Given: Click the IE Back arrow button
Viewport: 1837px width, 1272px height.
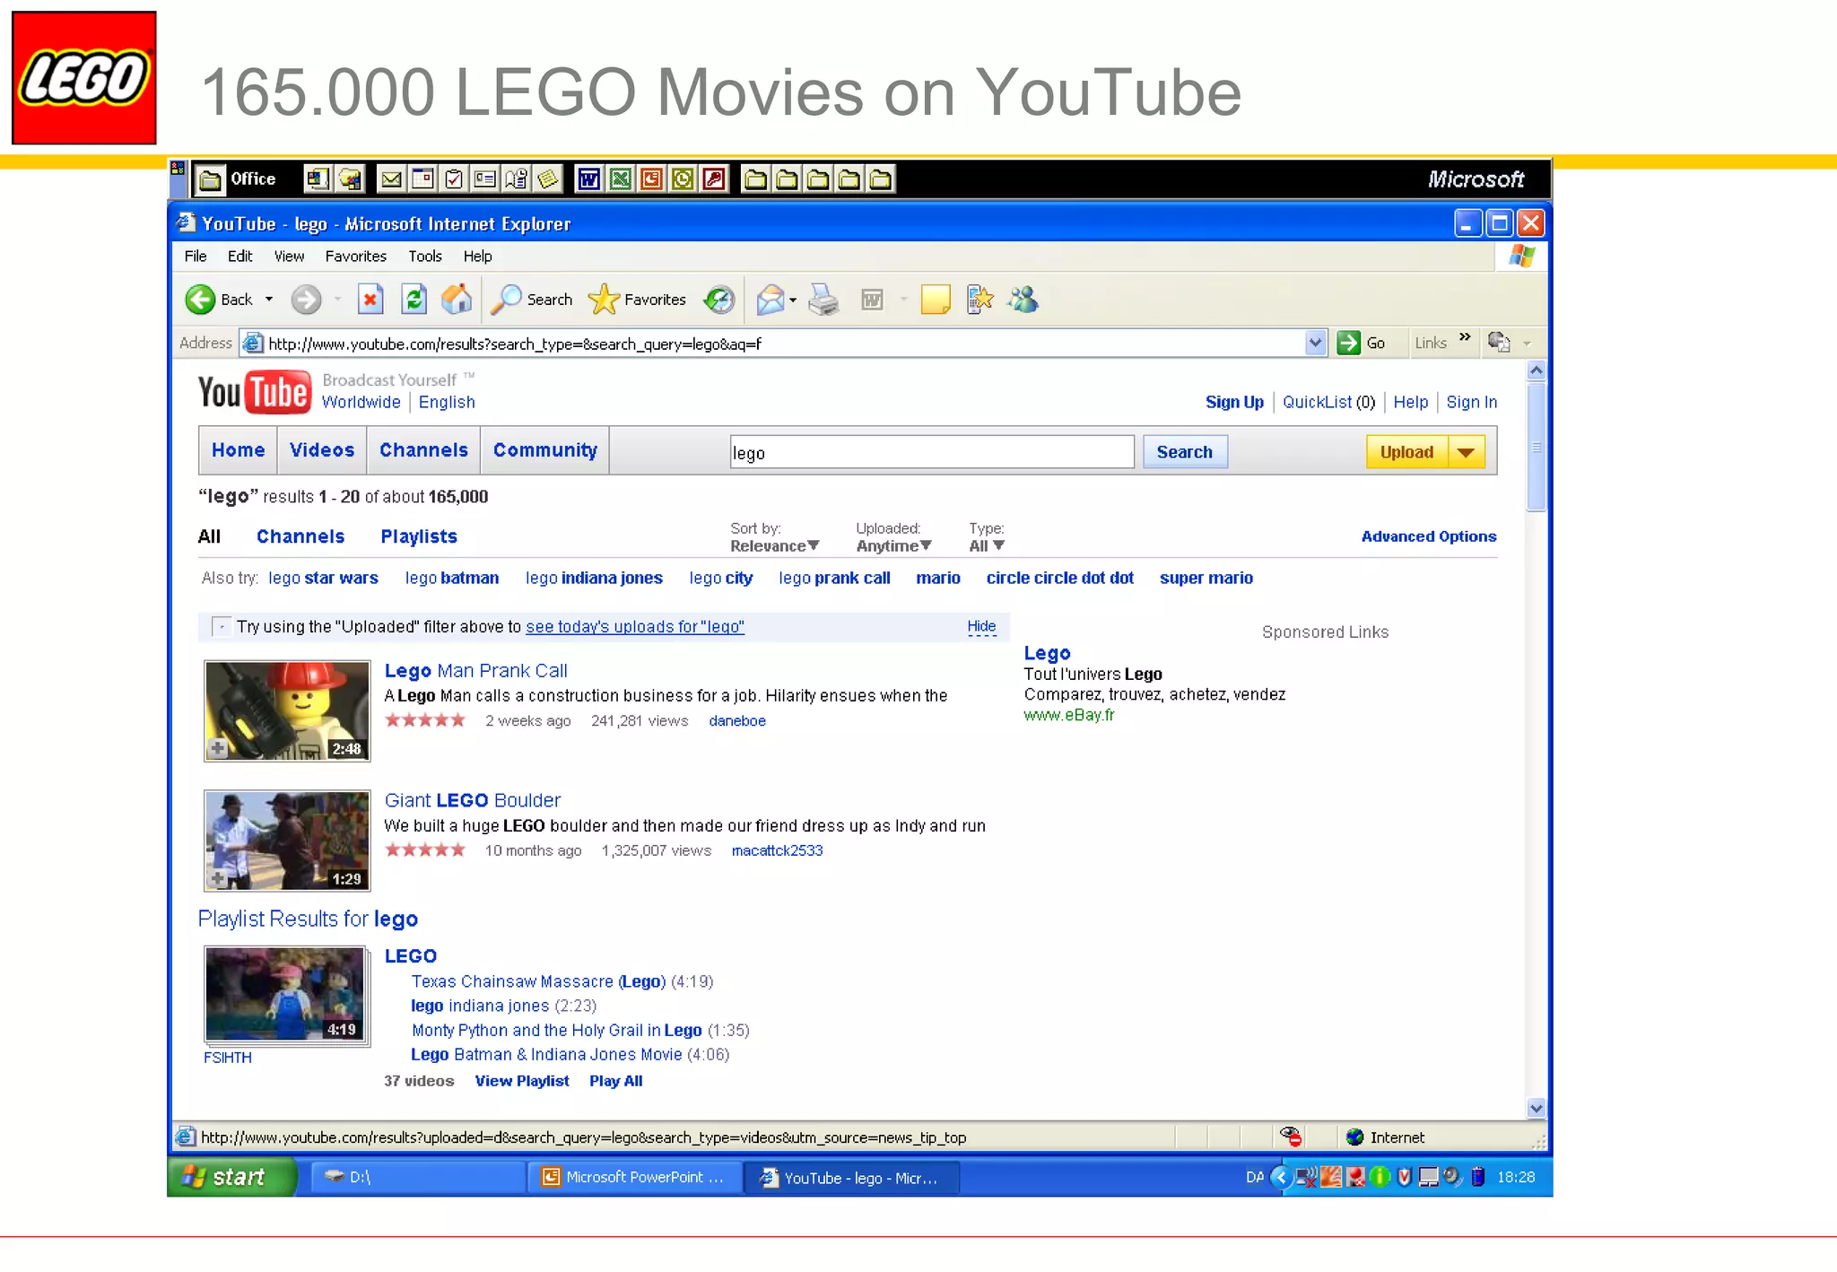Looking at the screenshot, I should [200, 300].
